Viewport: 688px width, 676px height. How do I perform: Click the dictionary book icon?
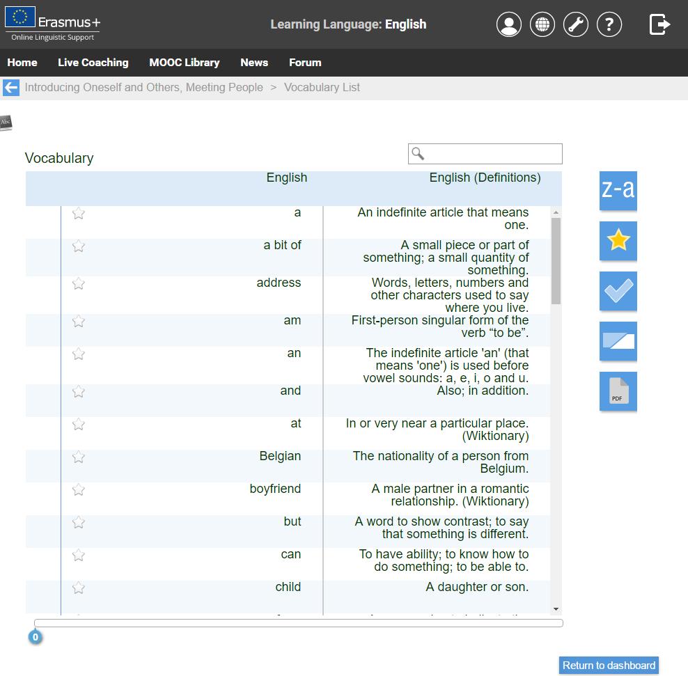[x=6, y=123]
